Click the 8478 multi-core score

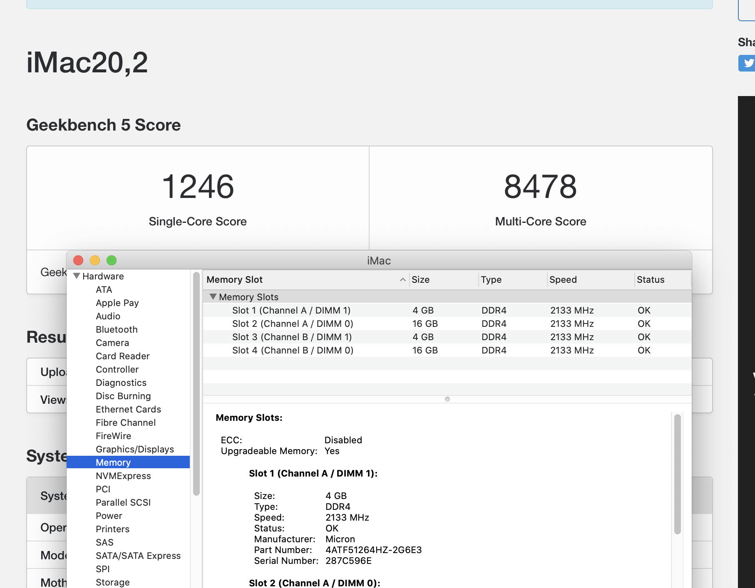[540, 186]
